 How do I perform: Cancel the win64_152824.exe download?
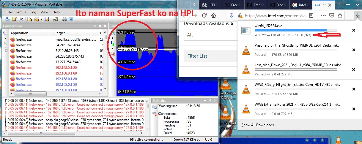click(354, 30)
